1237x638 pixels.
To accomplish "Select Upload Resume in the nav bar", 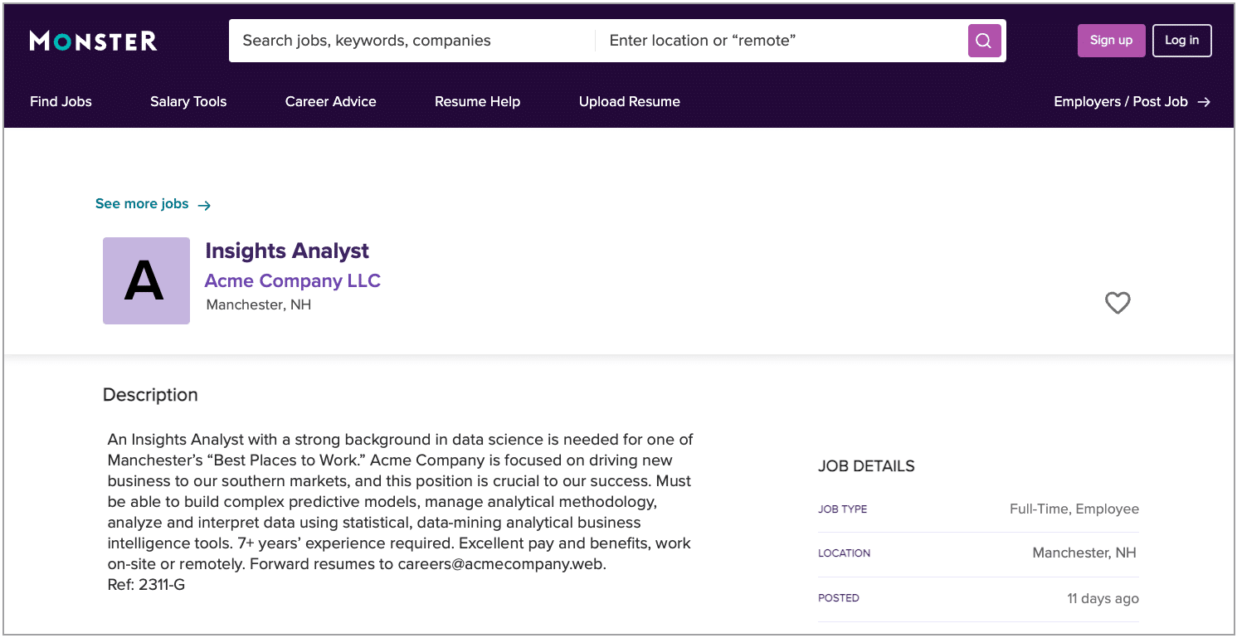I will point(629,102).
